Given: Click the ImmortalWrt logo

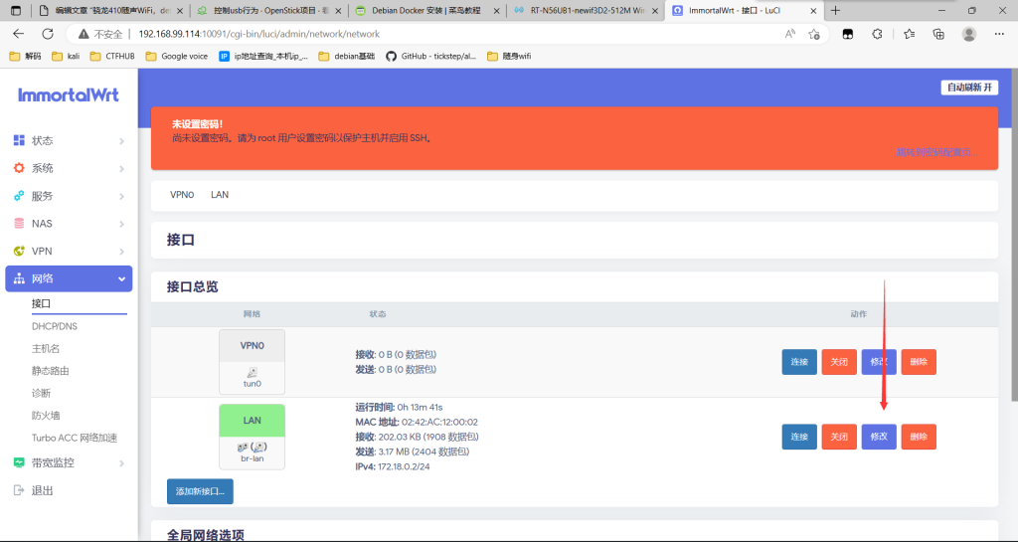Looking at the screenshot, I should 68,94.
